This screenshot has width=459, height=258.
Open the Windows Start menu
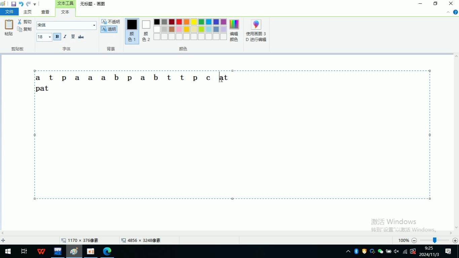8,251
